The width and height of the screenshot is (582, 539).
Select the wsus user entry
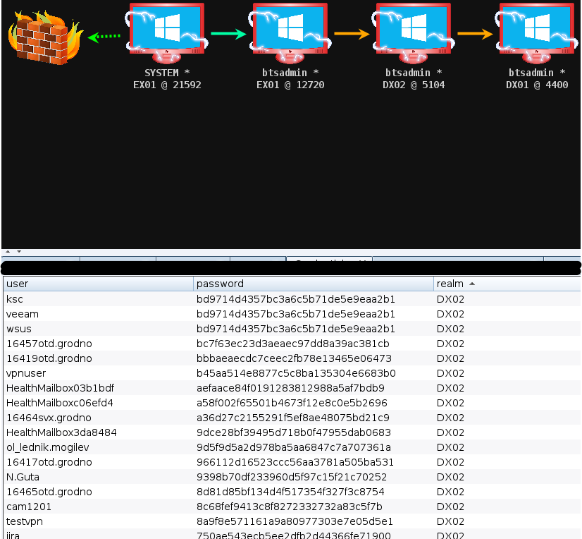(x=19, y=329)
